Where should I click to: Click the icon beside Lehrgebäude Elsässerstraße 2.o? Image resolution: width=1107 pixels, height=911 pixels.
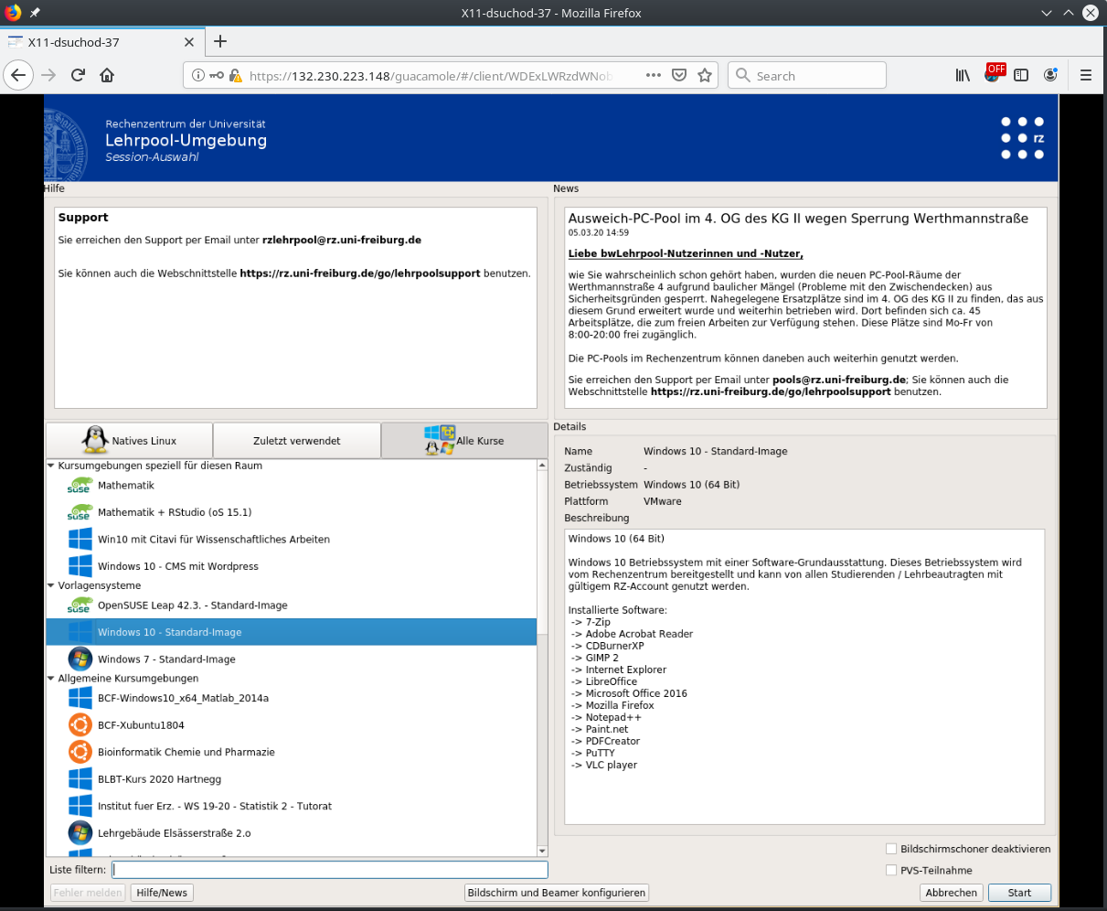click(x=80, y=833)
